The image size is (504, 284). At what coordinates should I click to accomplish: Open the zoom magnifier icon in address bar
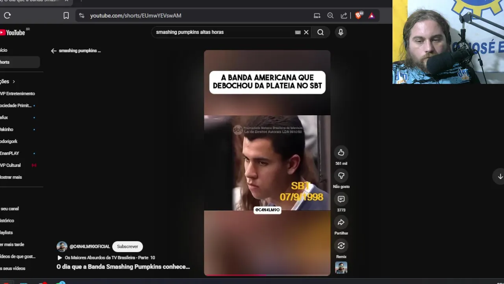tap(330, 15)
